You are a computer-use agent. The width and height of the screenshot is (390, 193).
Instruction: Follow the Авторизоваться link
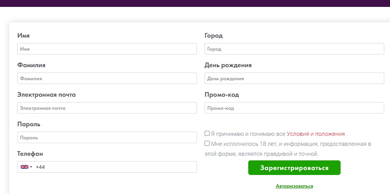click(x=294, y=186)
